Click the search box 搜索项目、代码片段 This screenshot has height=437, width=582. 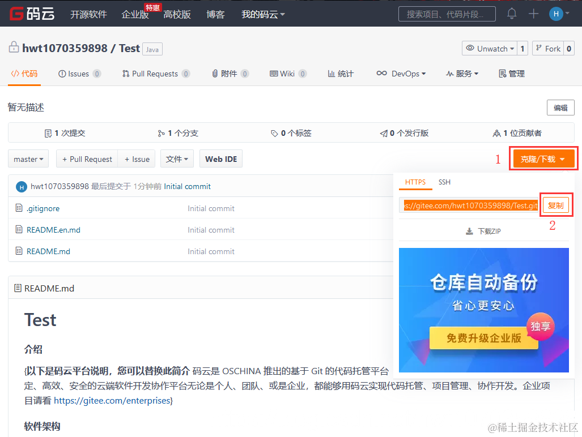coord(447,14)
